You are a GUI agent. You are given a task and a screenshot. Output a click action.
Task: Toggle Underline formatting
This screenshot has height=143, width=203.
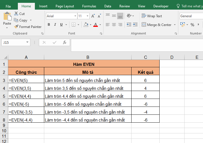click(x=61, y=25)
